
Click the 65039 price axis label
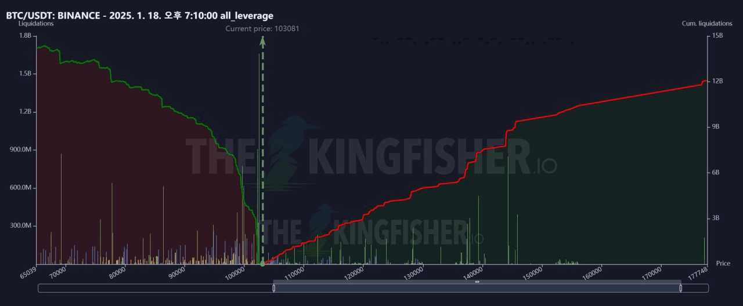pyautogui.click(x=28, y=272)
